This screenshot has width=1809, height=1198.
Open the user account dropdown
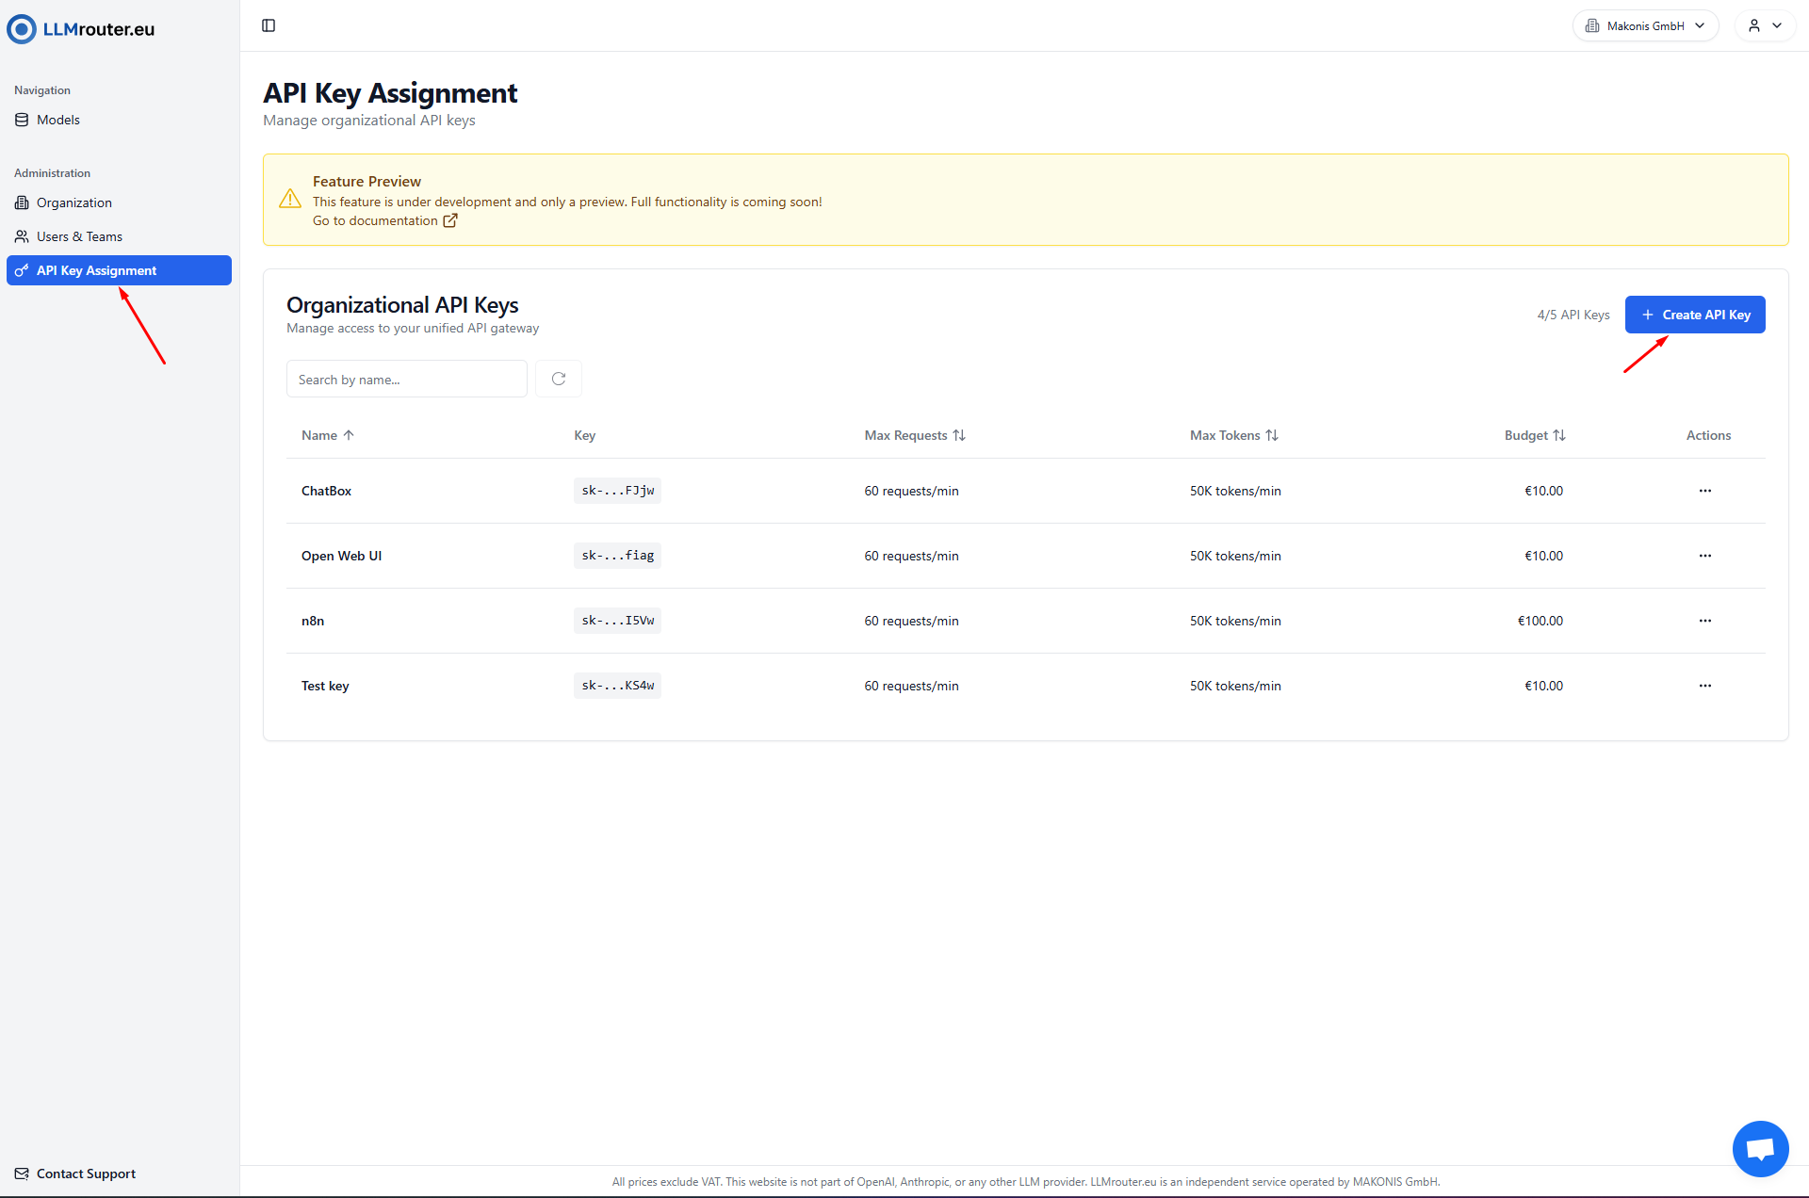tap(1764, 25)
